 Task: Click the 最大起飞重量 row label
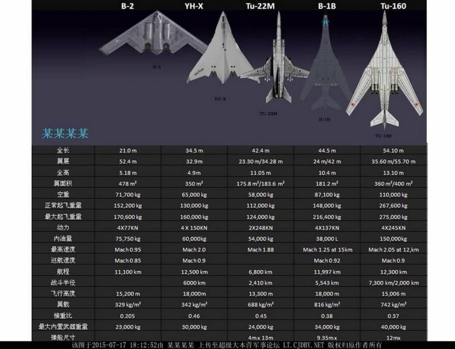63,217
